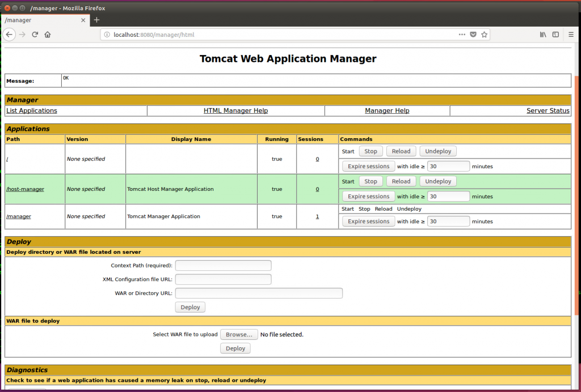Image resolution: width=581 pixels, height=392 pixels.
Task: Browse for a WAR file to upload
Action: pyautogui.click(x=239, y=334)
